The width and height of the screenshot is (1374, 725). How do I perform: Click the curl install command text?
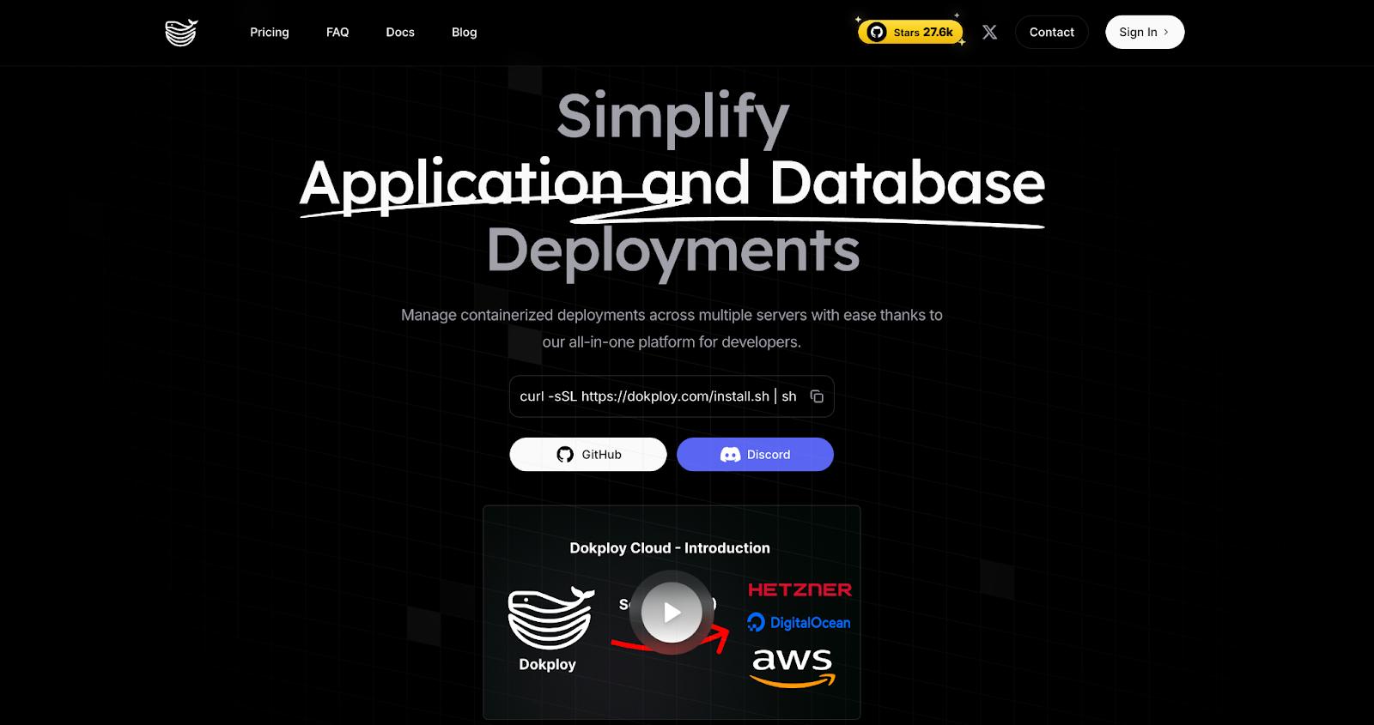658,396
